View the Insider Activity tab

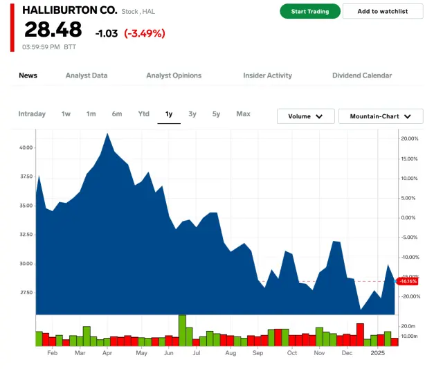(267, 75)
